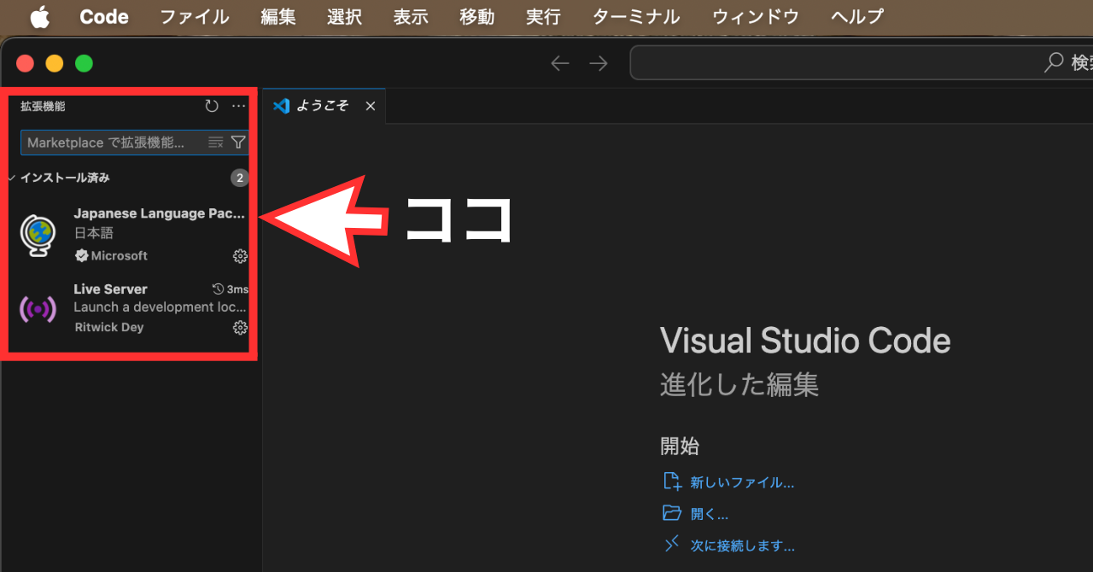The width and height of the screenshot is (1093, 572).
Task: Open settings gear for Japanese Language Pack
Action: click(240, 256)
